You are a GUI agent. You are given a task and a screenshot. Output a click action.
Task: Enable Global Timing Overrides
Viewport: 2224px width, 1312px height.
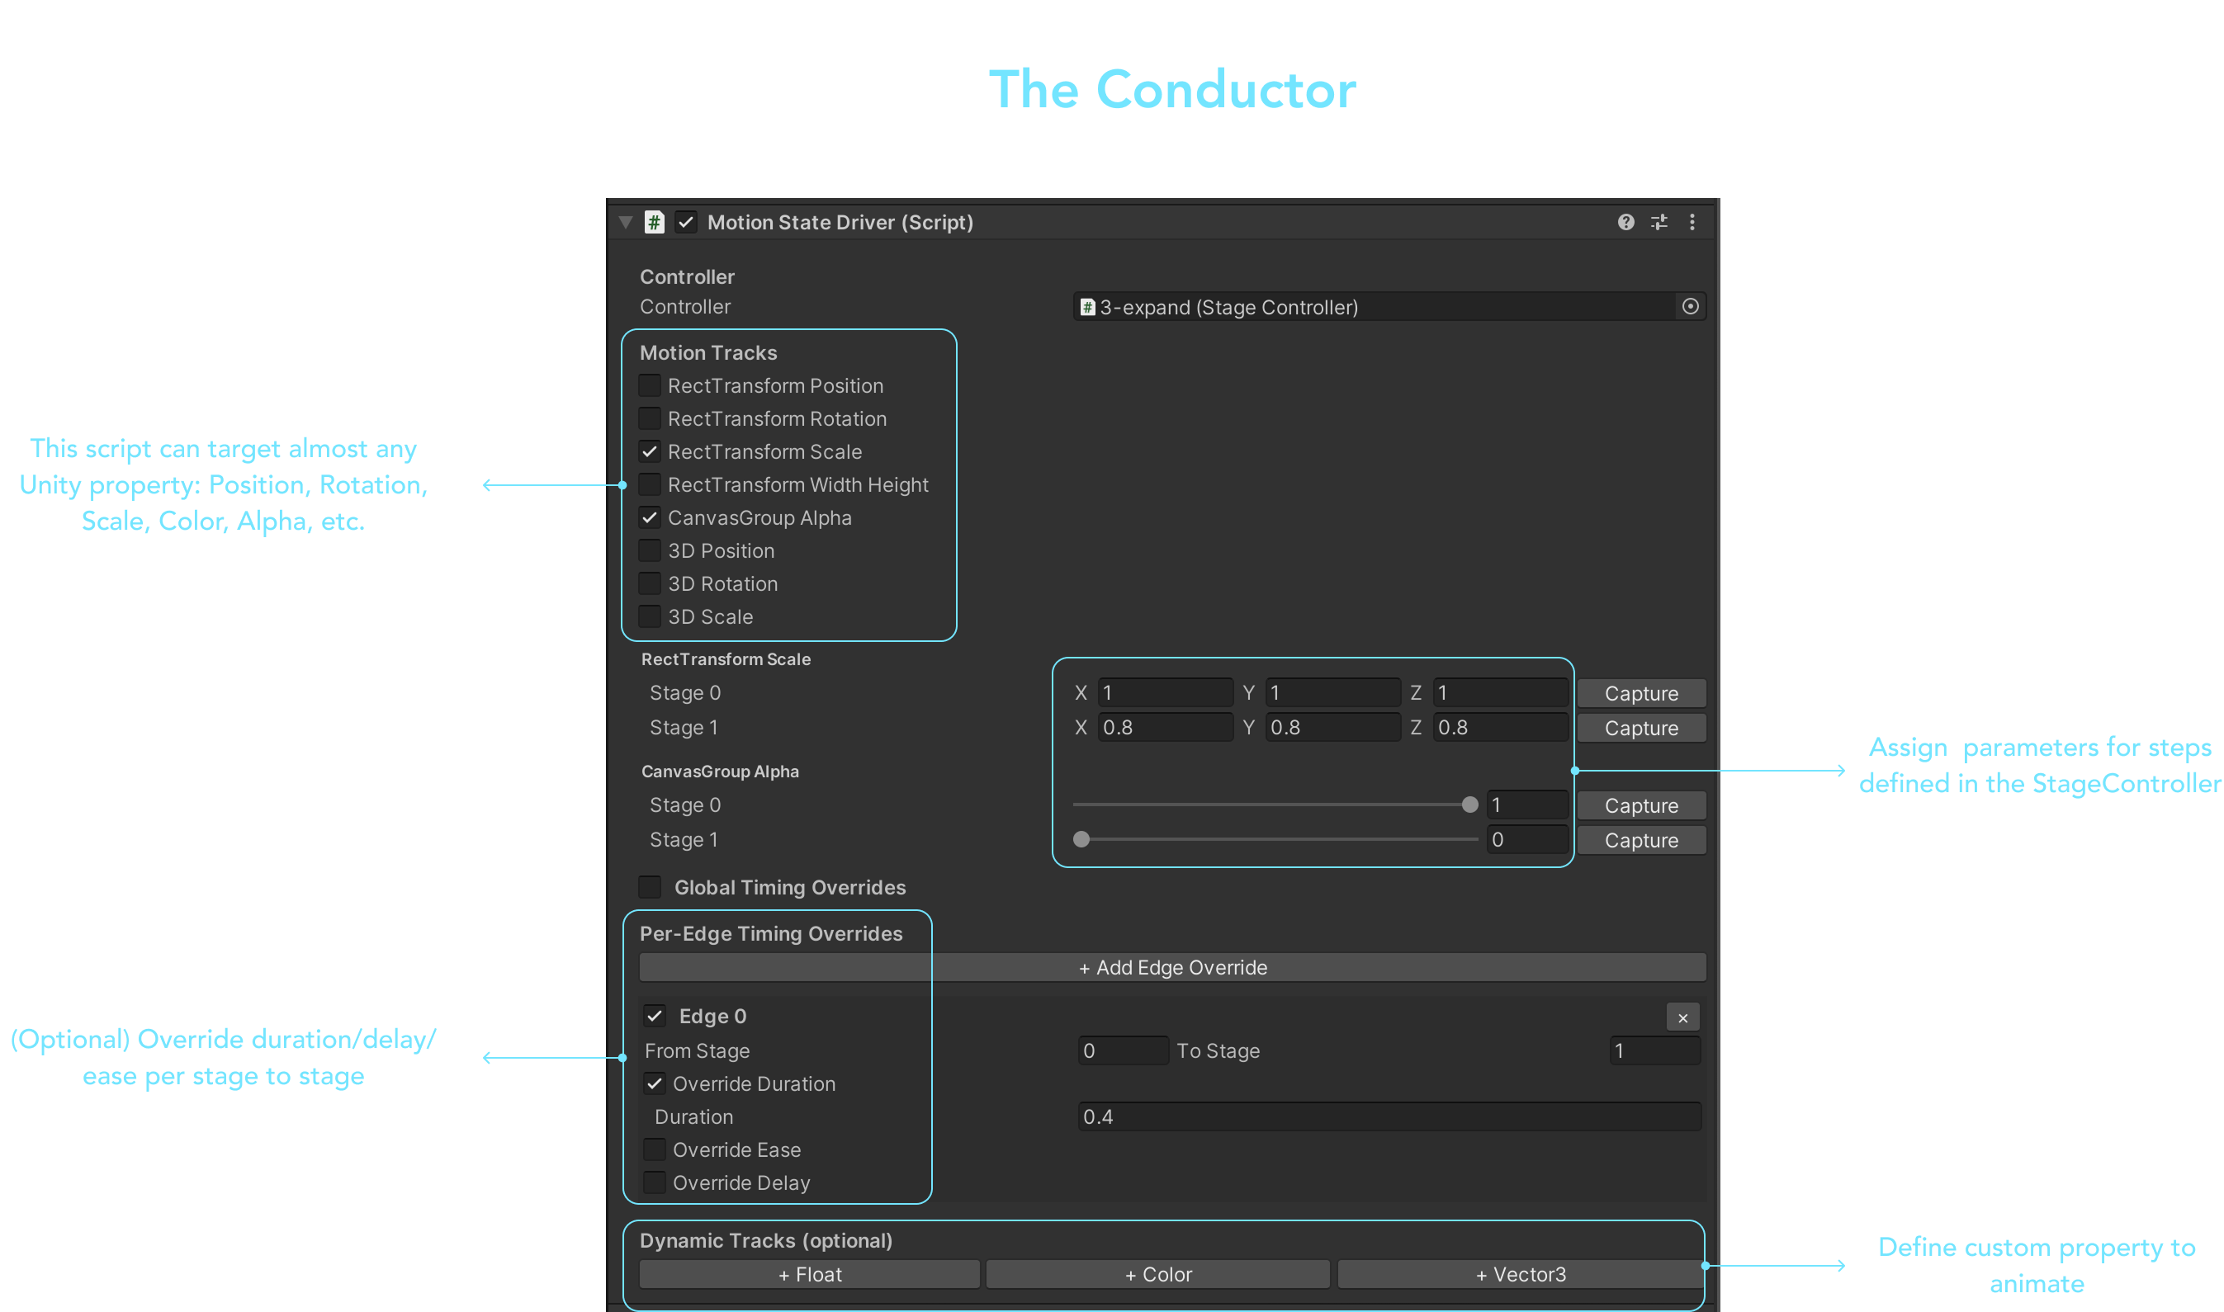[x=650, y=887]
